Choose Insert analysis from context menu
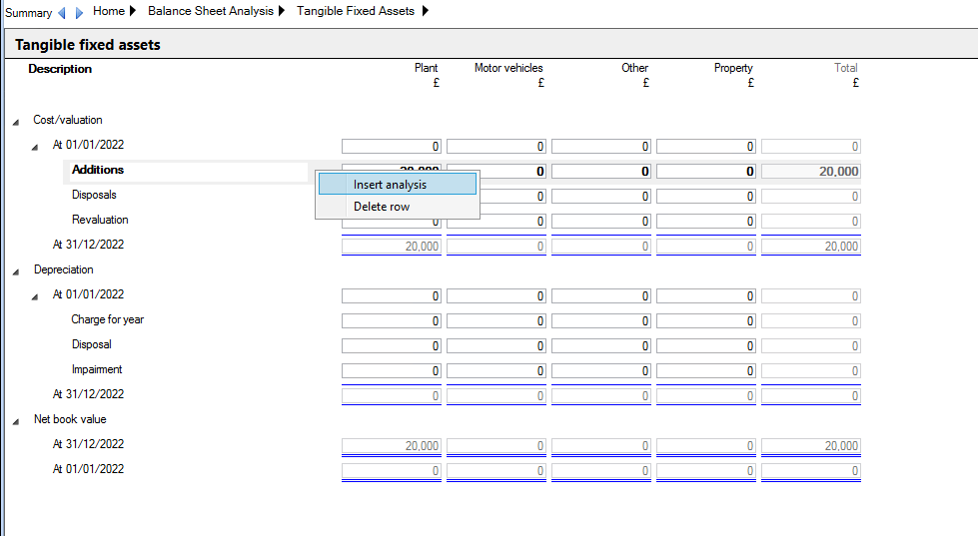The image size is (978, 536). 398,185
